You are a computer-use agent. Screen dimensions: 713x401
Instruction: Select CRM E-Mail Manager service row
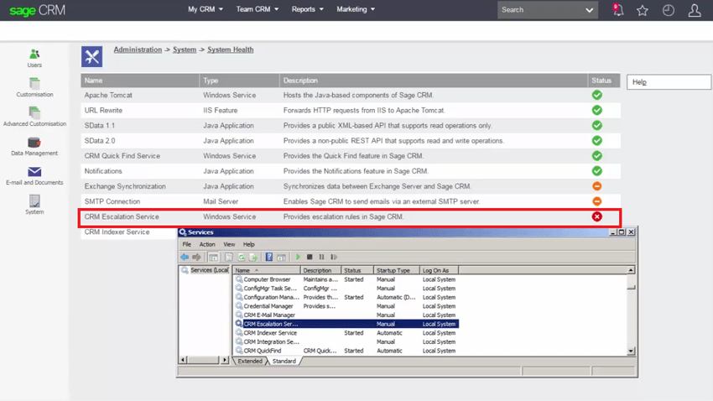(x=346, y=315)
